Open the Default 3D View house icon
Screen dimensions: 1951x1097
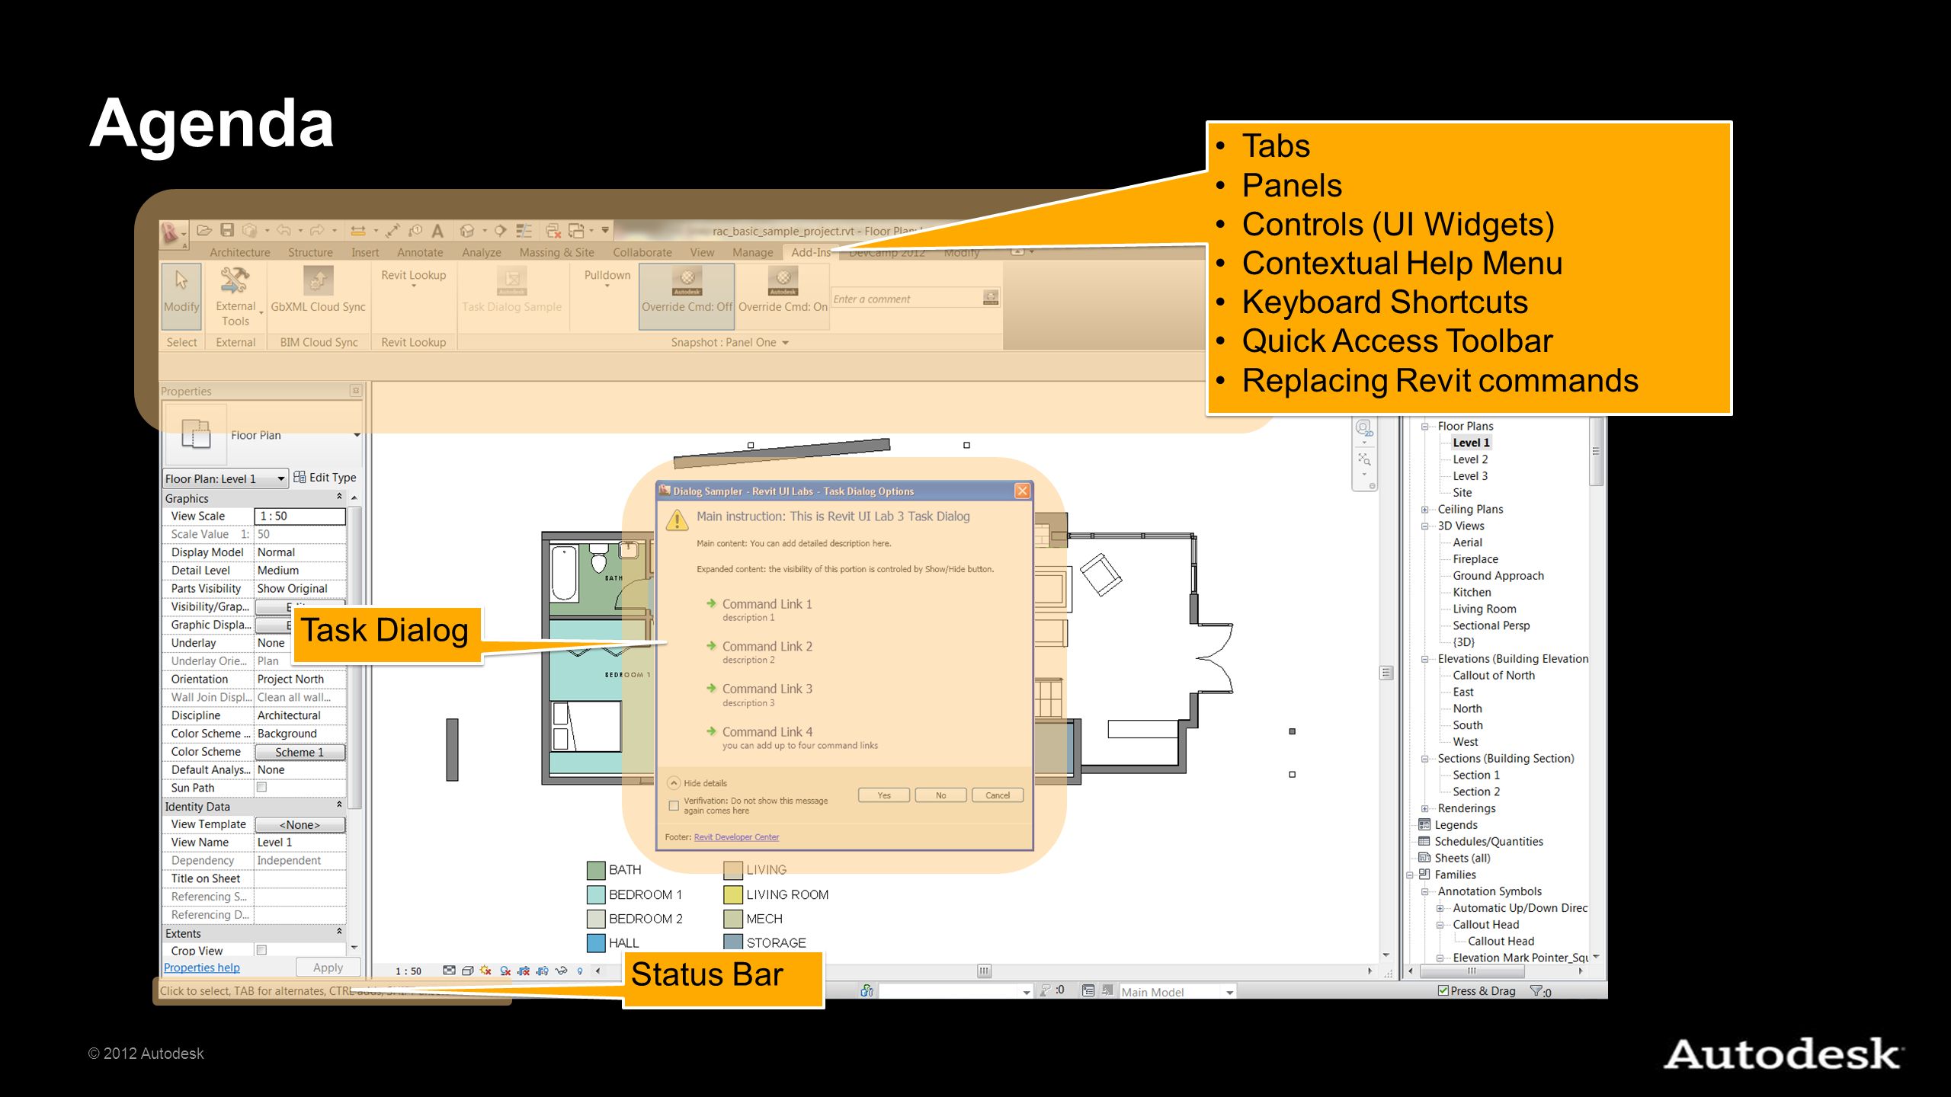tap(467, 230)
